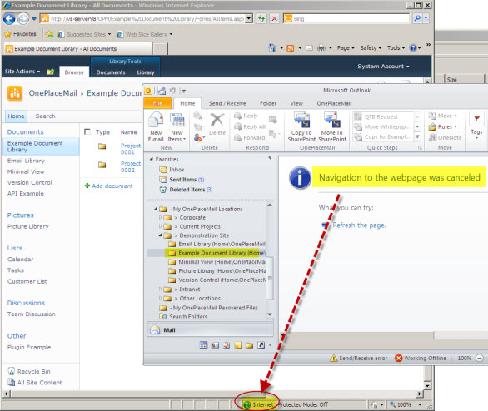The width and height of the screenshot is (488, 411).
Task: Click Refresh the page link
Action: (x=359, y=225)
